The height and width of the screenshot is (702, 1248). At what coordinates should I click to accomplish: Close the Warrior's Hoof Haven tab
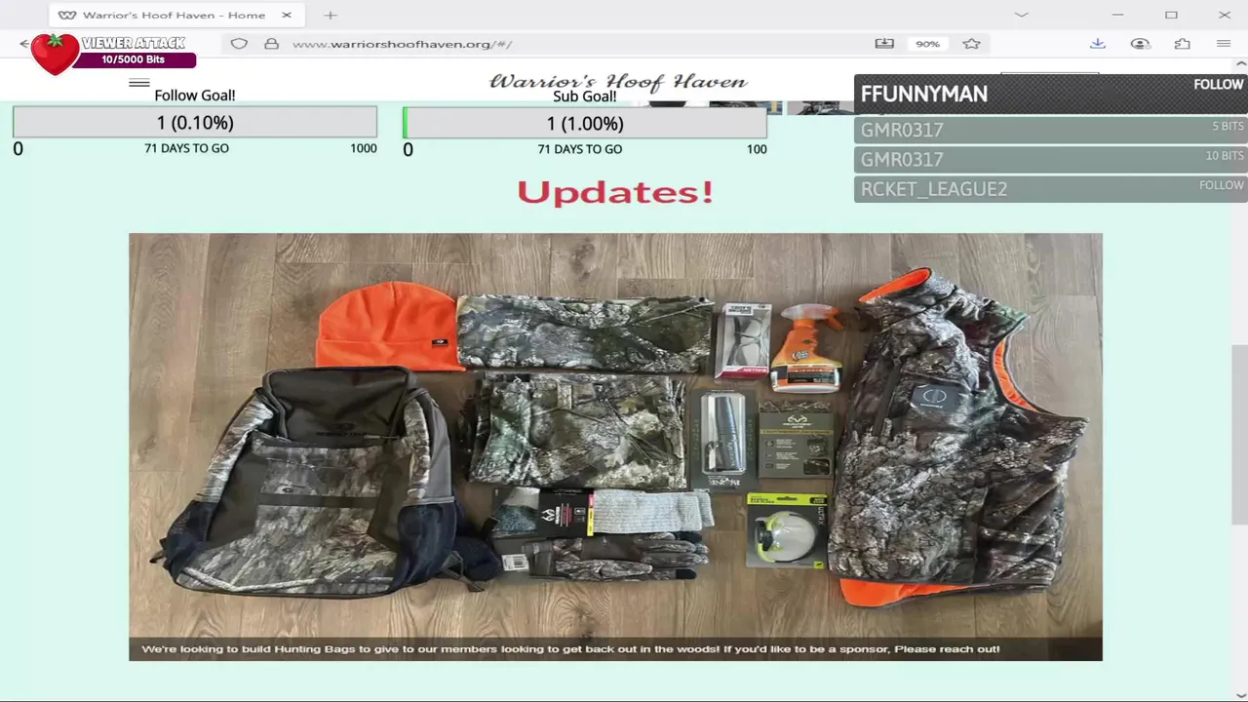[287, 15]
